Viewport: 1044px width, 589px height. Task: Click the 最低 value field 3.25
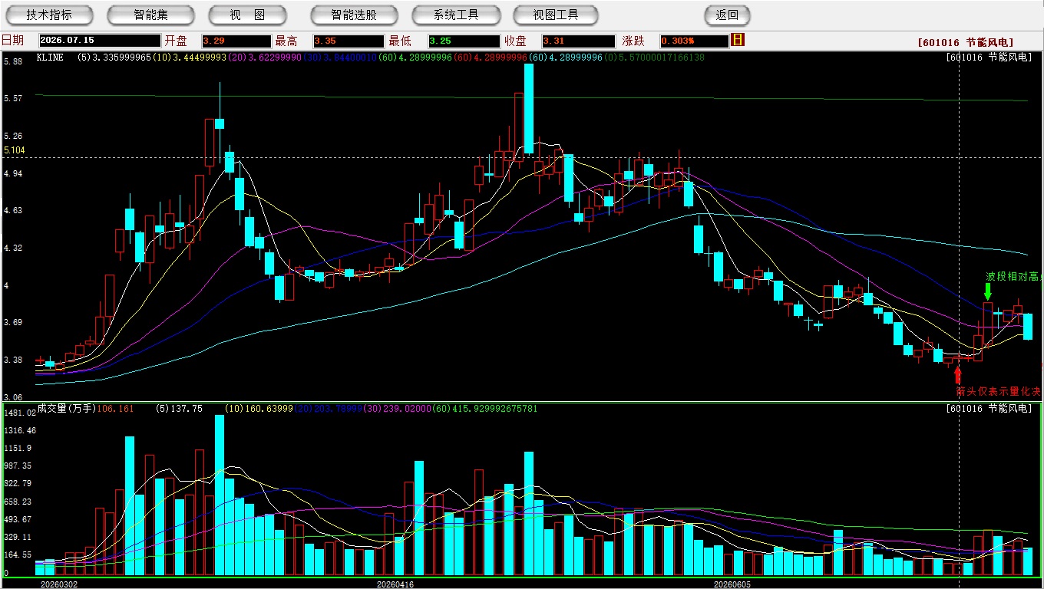pyautogui.click(x=464, y=41)
